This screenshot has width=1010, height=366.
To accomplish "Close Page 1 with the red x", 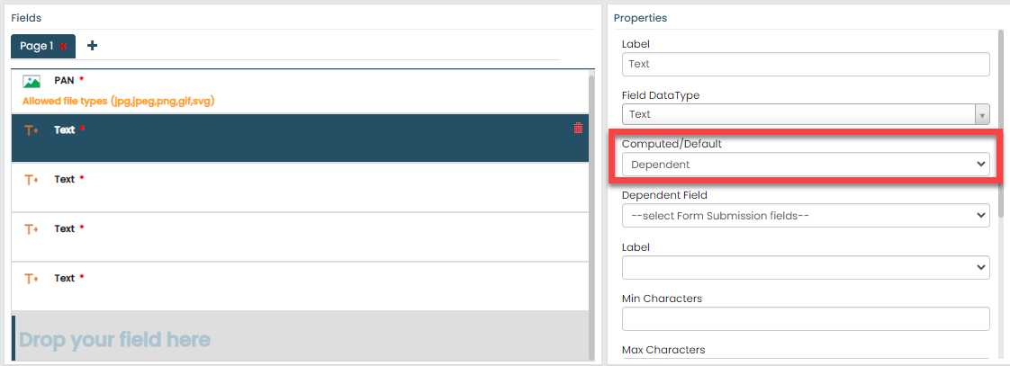I will pos(64,46).
